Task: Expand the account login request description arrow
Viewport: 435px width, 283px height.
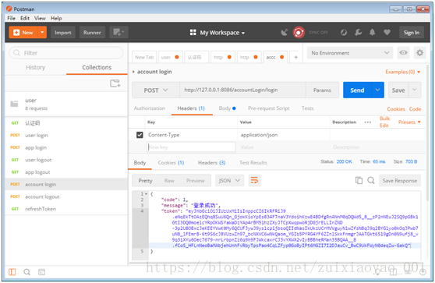Action: click(x=133, y=72)
